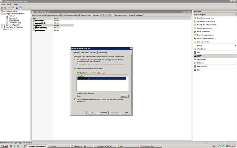
Task: Open the Bilder folder taskbar button
Action: 127,146
